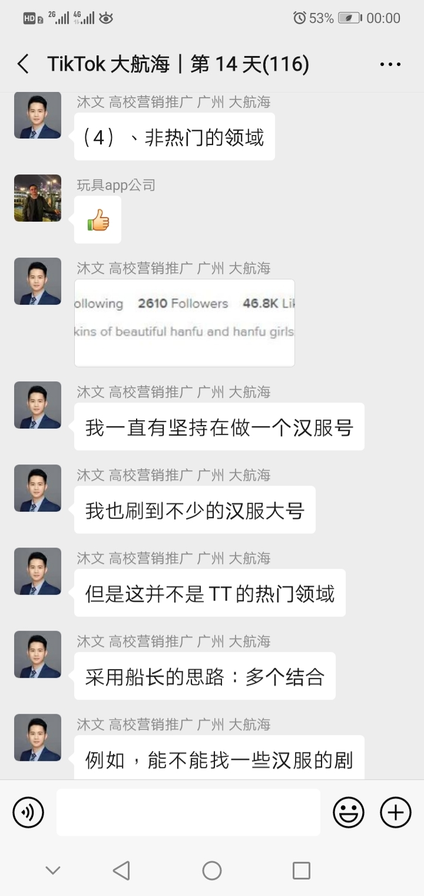Tap the chat title TikTok 大航海 第 14 天
Image resolution: width=424 pixels, height=896 pixels.
tap(178, 64)
